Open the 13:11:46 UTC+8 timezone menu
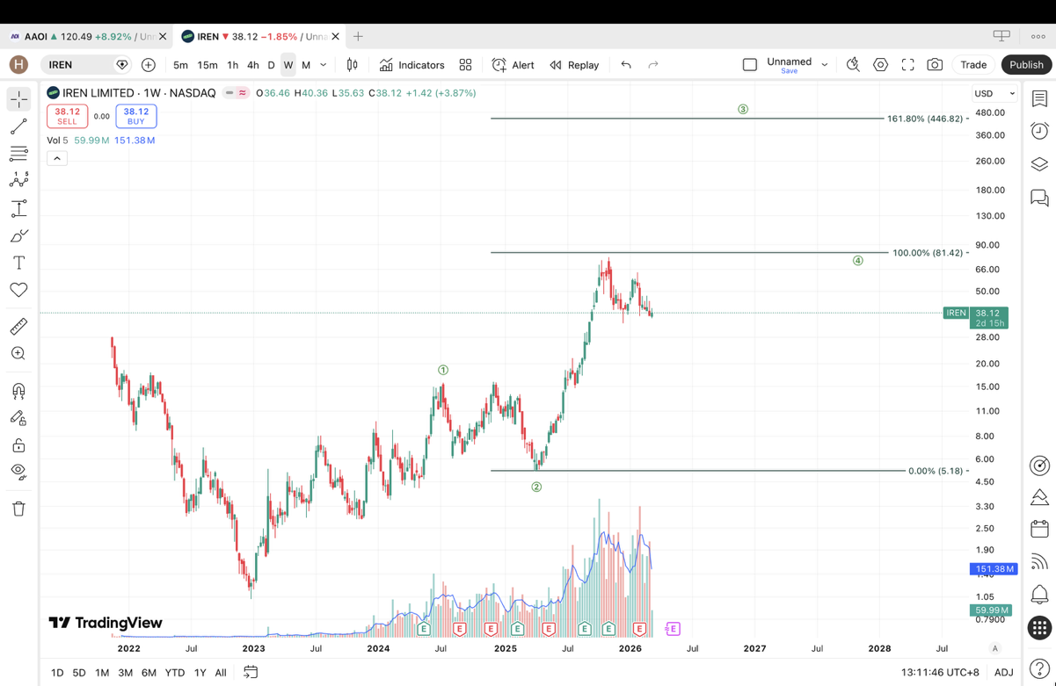 (x=940, y=673)
